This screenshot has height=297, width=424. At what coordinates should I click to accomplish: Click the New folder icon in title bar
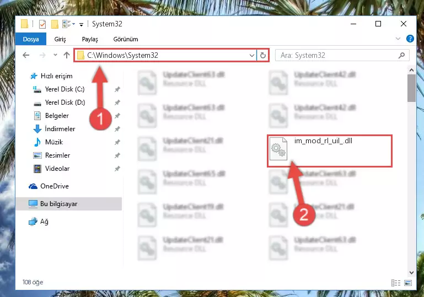(x=55, y=24)
